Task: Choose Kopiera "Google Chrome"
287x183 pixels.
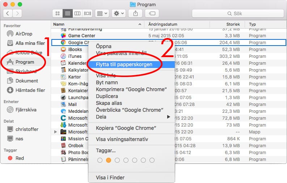Action: pyautogui.click(x=131, y=128)
